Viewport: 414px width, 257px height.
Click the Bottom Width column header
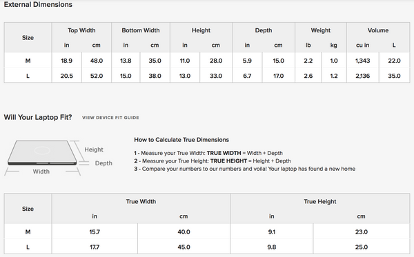click(141, 30)
